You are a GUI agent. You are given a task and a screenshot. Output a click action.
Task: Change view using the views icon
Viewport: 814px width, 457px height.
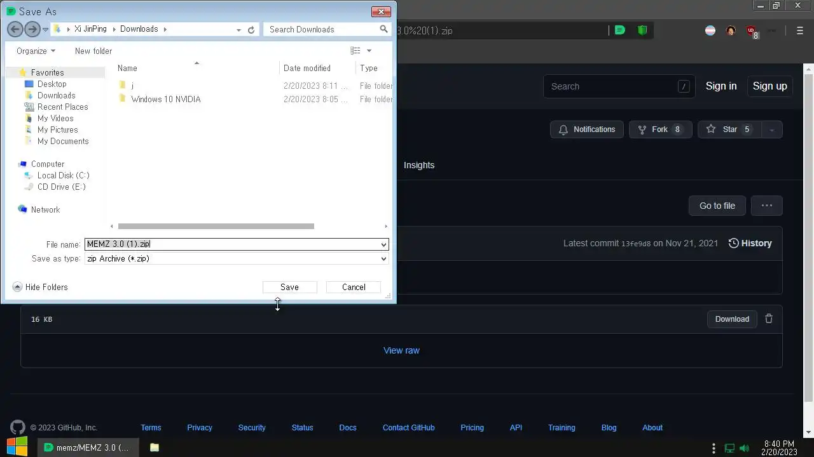click(355, 51)
